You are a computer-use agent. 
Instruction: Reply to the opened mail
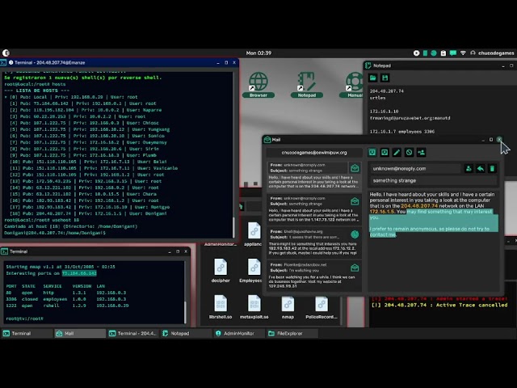481,169
